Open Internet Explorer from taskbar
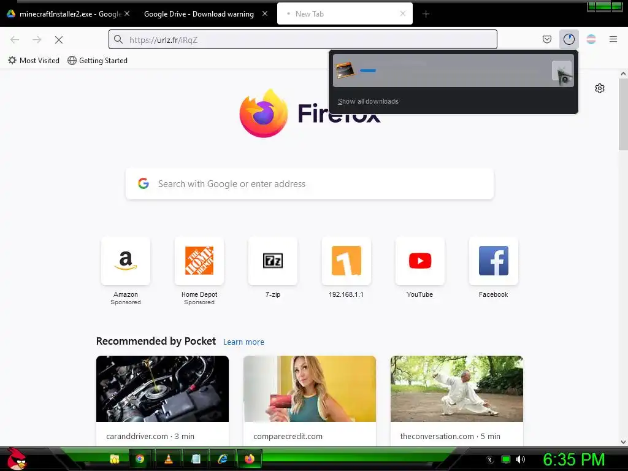 coord(222,459)
